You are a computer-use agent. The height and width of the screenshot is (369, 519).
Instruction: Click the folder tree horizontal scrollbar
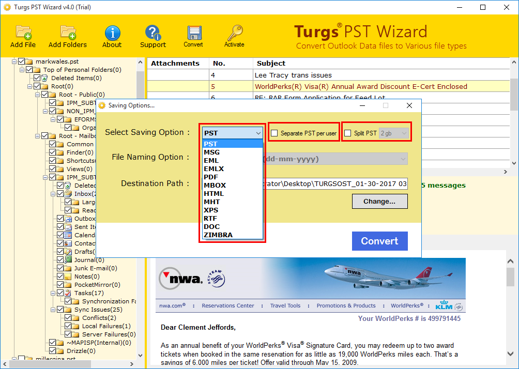[x=69, y=364]
